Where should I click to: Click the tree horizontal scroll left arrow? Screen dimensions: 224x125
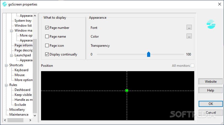pos(5,120)
